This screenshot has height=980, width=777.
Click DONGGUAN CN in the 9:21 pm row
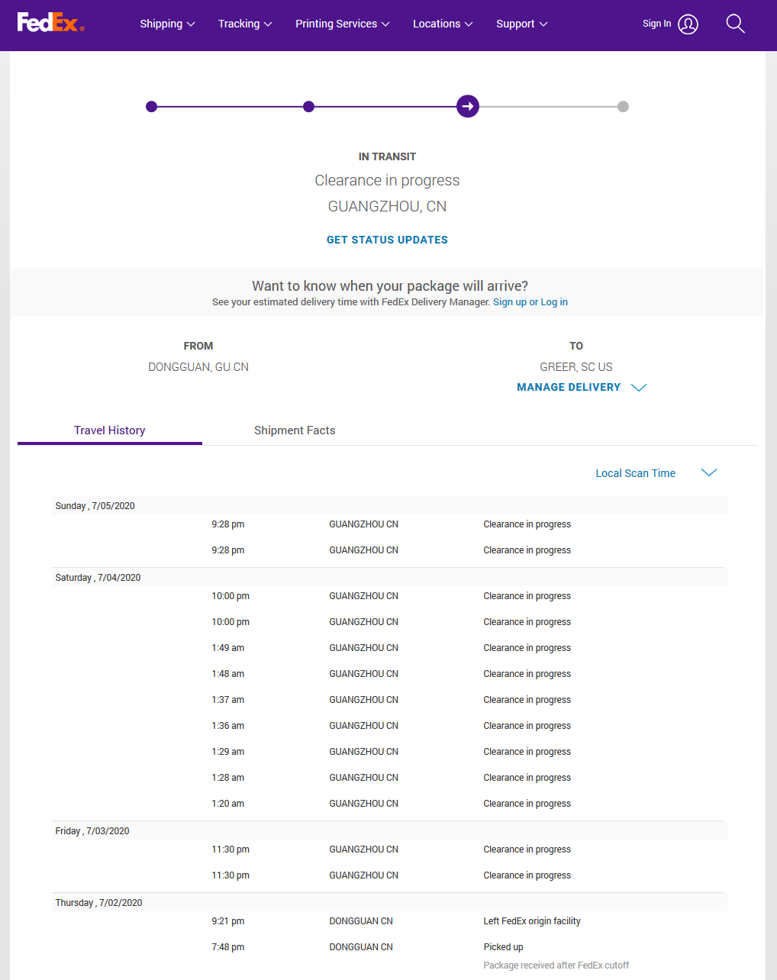click(x=361, y=921)
